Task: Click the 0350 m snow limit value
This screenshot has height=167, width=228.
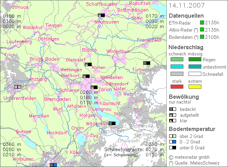Action: click(155, 144)
